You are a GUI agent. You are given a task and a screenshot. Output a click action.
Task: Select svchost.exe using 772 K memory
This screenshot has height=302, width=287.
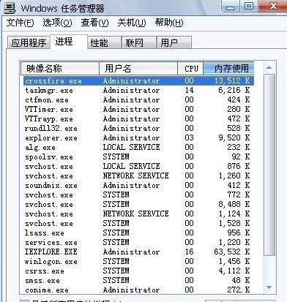point(138,195)
